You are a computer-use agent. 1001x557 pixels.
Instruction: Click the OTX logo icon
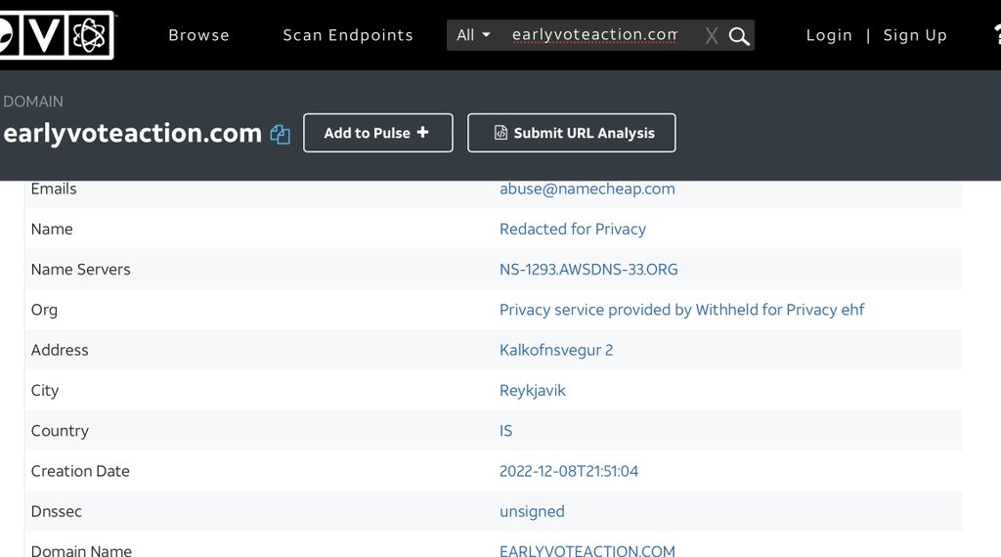(x=59, y=35)
